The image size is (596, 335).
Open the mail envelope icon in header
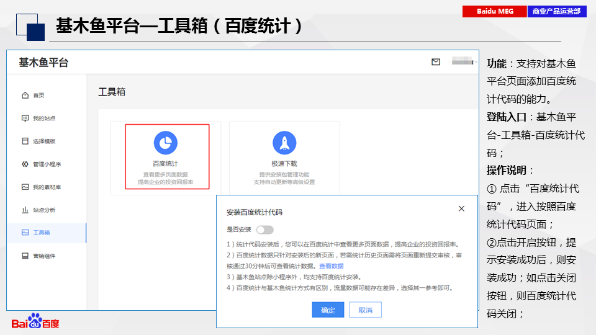pos(436,62)
